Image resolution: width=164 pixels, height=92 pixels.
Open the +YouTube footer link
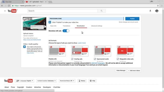[x=56, y=87]
